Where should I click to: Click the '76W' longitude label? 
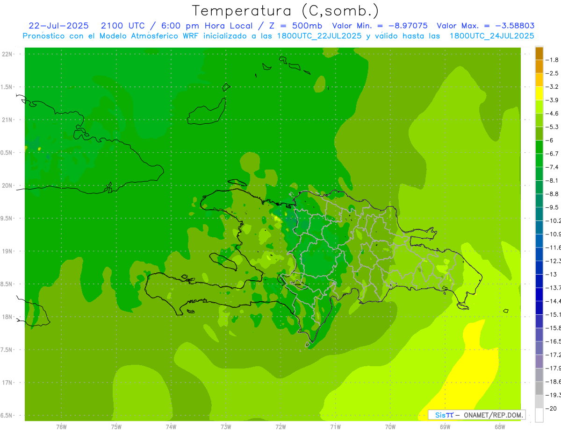pos(61,426)
